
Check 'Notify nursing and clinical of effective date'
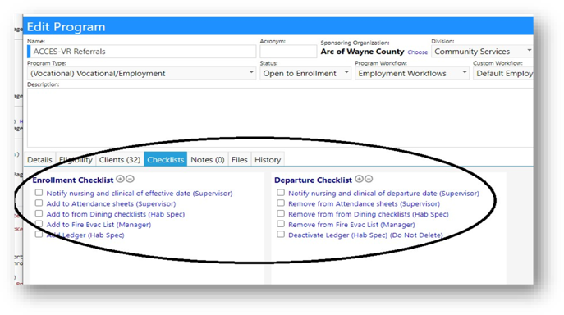pyautogui.click(x=39, y=193)
